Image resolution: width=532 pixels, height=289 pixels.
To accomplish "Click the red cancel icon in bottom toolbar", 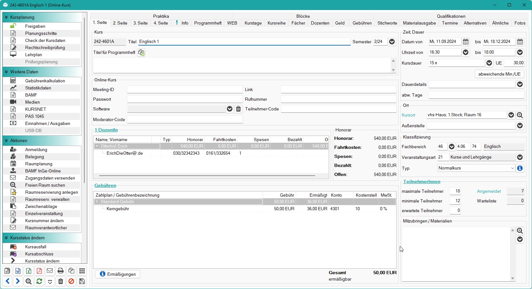I will point(71,281).
